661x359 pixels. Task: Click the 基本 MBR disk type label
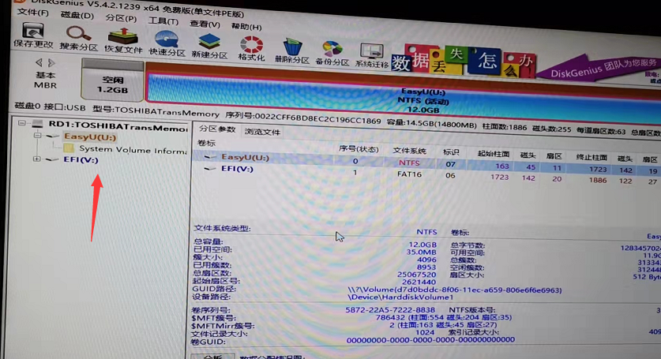click(45, 80)
